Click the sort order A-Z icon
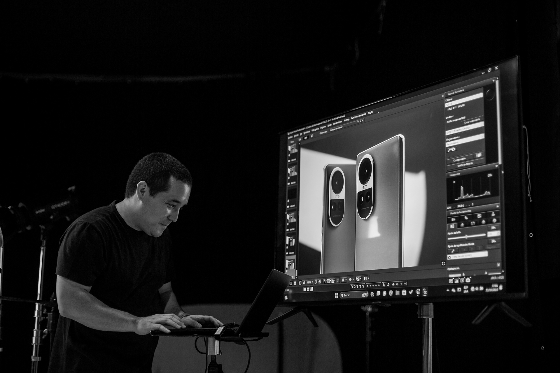 click(x=362, y=121)
